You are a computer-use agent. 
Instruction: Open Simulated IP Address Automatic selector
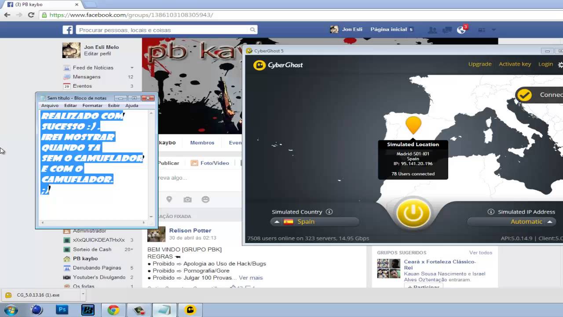(512, 222)
